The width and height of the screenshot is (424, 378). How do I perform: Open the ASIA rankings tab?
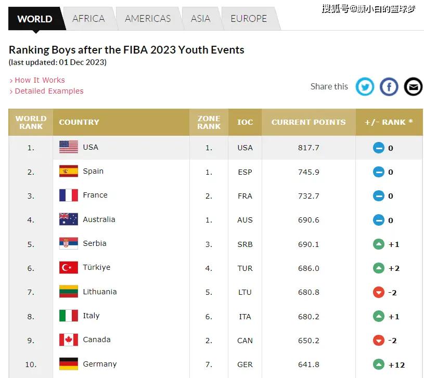pos(200,19)
